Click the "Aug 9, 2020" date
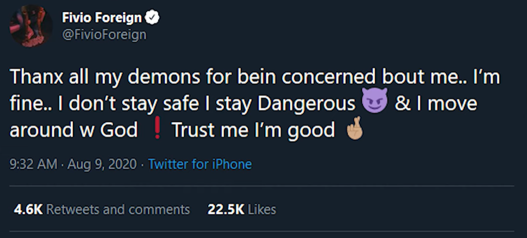 (x=102, y=165)
